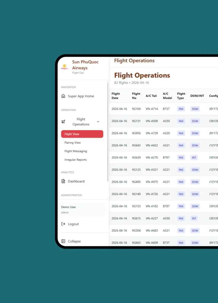
Task: Open Irregular Reports section
Action: [76, 160]
